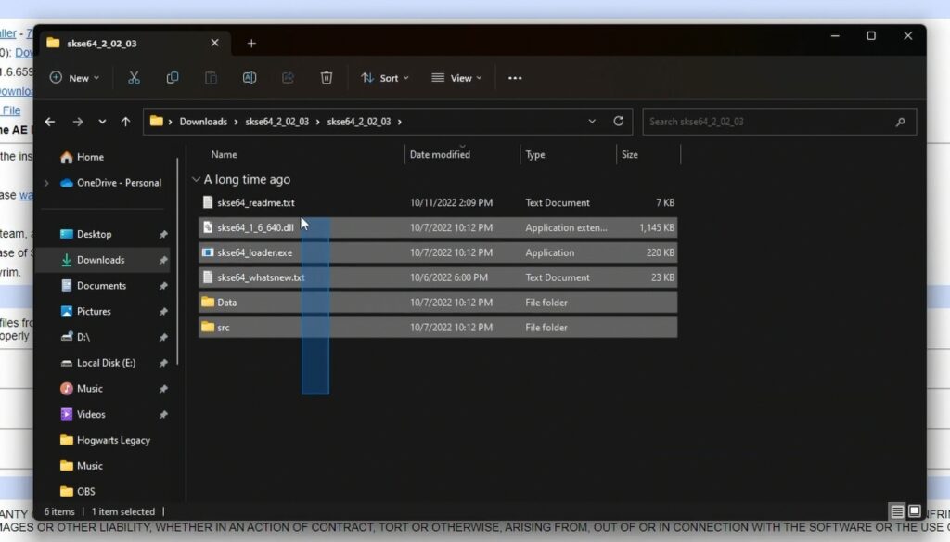Viewport: 950px width, 542px height.
Task: Go up one folder level
Action: [x=127, y=122]
